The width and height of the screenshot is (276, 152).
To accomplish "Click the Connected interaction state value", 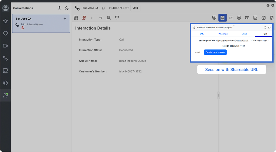I will (126, 50).
